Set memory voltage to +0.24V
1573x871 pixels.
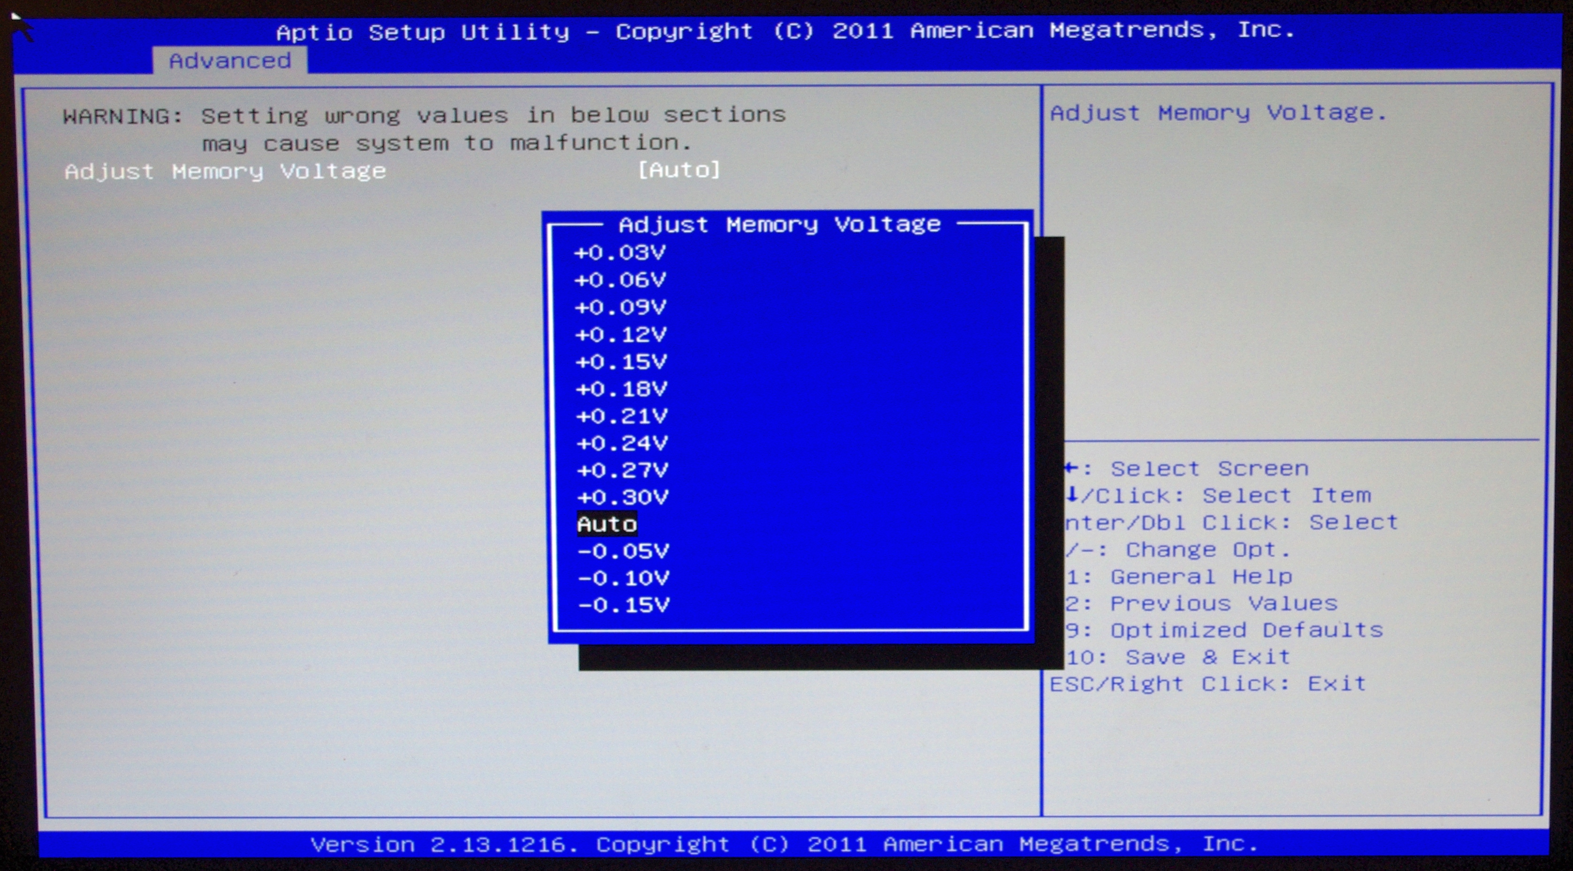tap(622, 443)
